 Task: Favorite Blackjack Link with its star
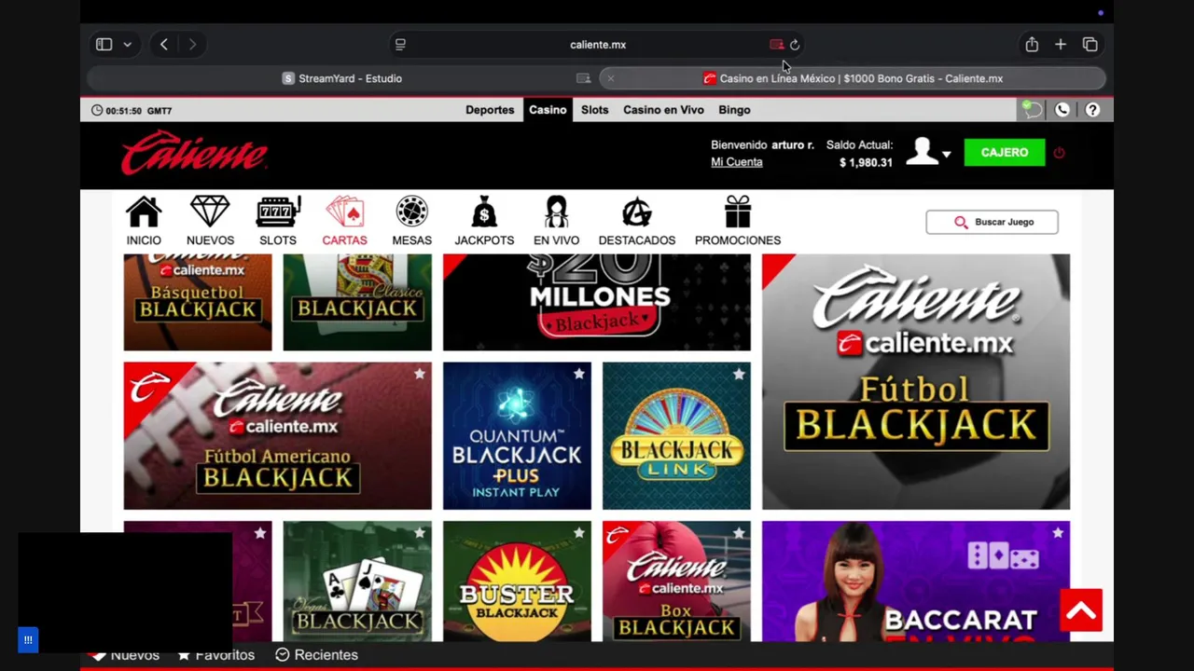pos(739,374)
